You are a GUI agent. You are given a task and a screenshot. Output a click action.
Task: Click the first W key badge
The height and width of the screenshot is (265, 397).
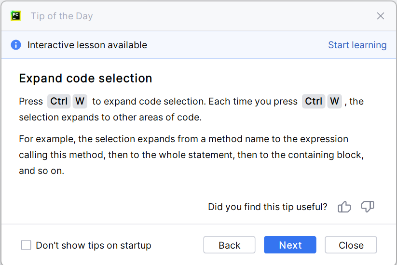point(80,102)
